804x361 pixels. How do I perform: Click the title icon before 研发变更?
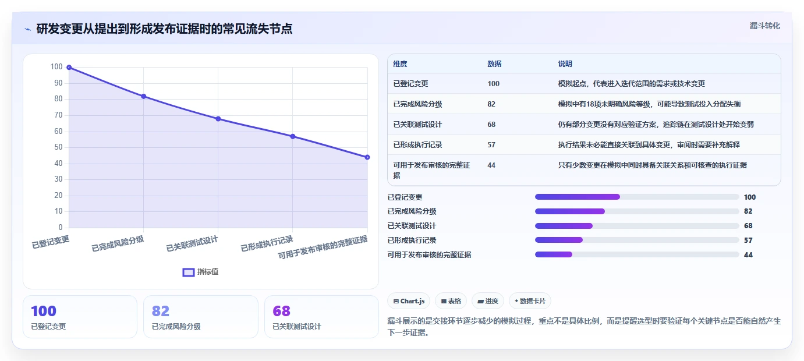coord(27,29)
